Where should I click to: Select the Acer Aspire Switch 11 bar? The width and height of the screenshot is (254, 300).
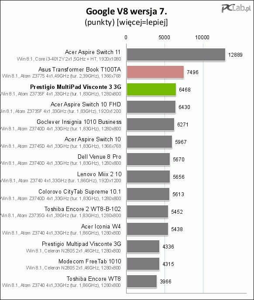(176, 55)
